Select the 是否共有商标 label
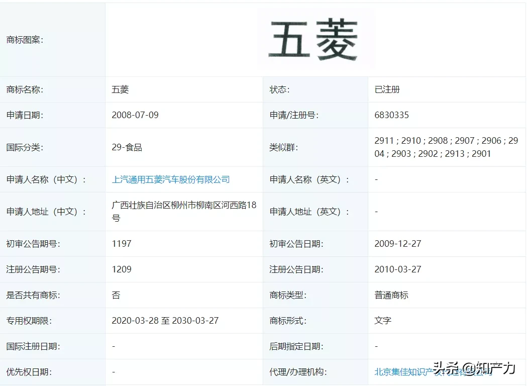527x386 pixels. (33, 295)
